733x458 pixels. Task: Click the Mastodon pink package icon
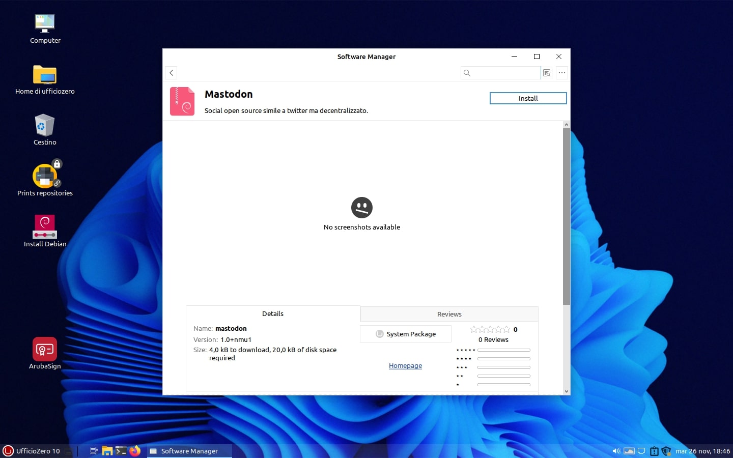pos(182,101)
